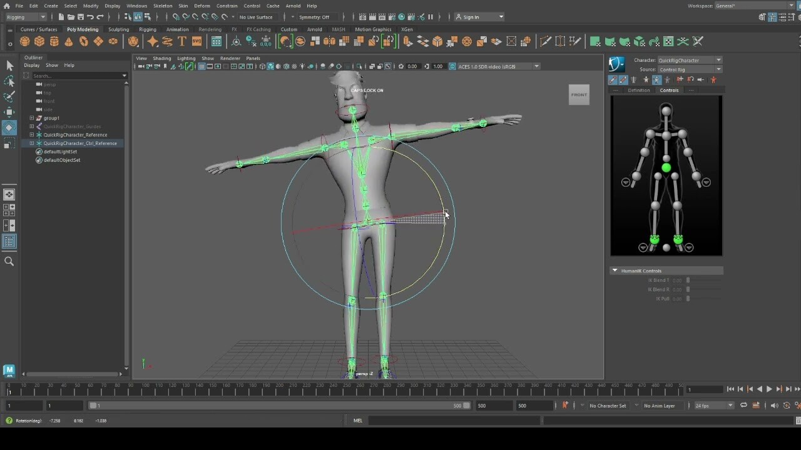Click the Sign In button
The image size is (801, 450).
[476, 17]
